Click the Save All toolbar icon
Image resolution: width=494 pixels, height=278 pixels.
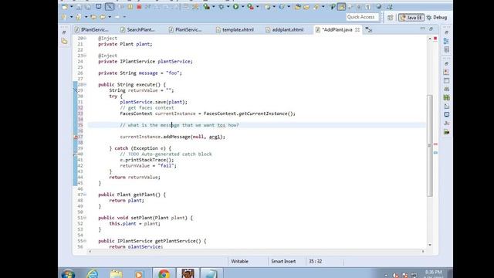point(88,7)
